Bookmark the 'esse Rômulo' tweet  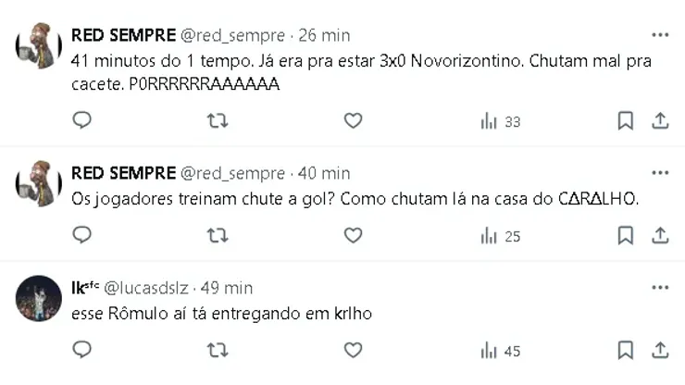[x=625, y=351]
